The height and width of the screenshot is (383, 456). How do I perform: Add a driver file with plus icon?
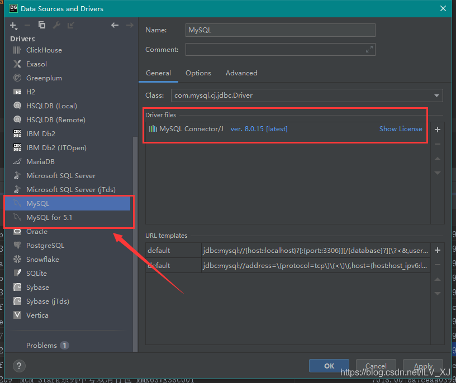point(438,130)
